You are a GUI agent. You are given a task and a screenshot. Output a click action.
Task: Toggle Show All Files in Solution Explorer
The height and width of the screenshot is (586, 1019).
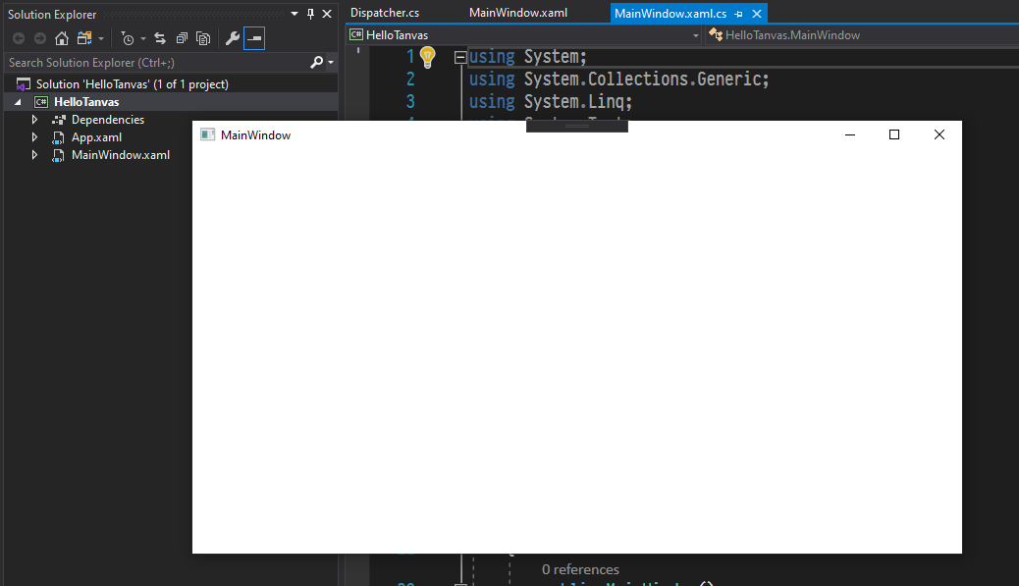[203, 38]
